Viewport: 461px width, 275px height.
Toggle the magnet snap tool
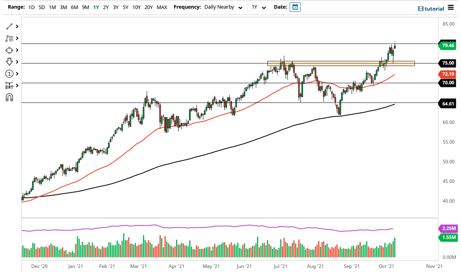tap(10, 97)
